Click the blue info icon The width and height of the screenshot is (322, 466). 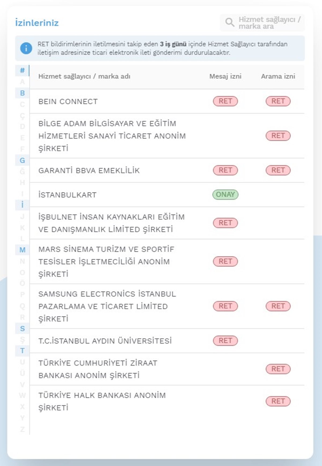pos(26,49)
